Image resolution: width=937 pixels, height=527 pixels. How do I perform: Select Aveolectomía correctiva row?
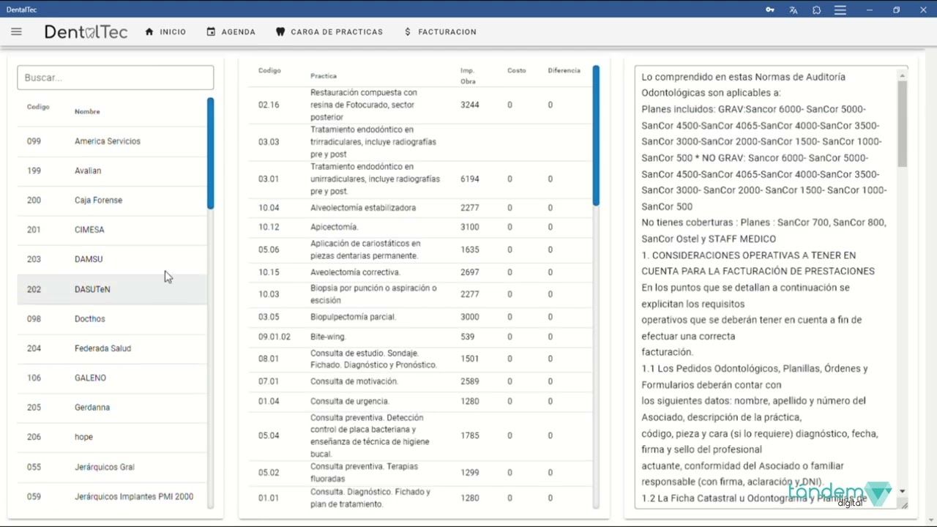(420, 272)
